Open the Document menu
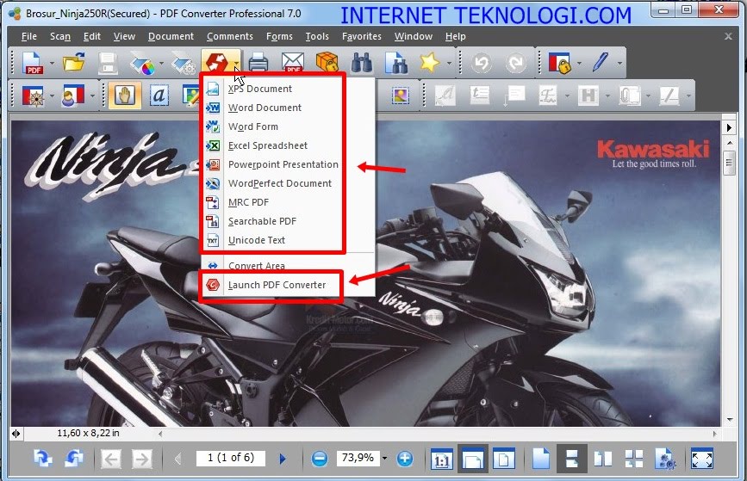Screen dimensions: 747x481 pos(171,36)
